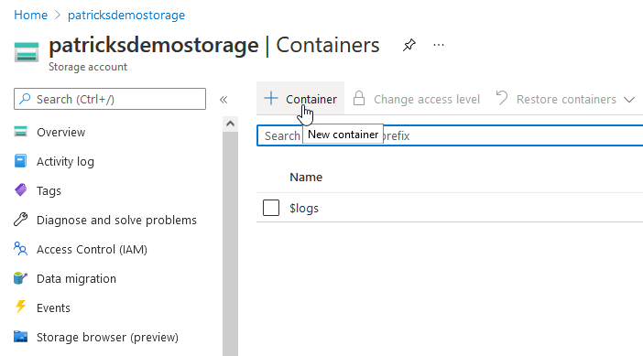The width and height of the screenshot is (643, 356).
Task: Open Activity log menu item
Action: point(65,161)
